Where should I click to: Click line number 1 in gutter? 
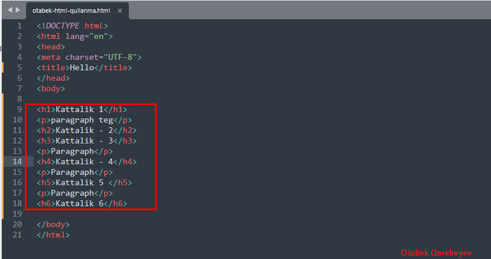(19, 26)
